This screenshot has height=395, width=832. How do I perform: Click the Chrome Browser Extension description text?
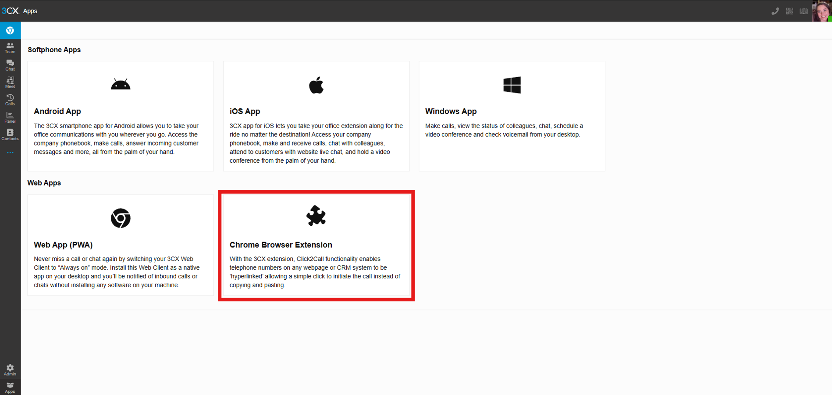315,272
